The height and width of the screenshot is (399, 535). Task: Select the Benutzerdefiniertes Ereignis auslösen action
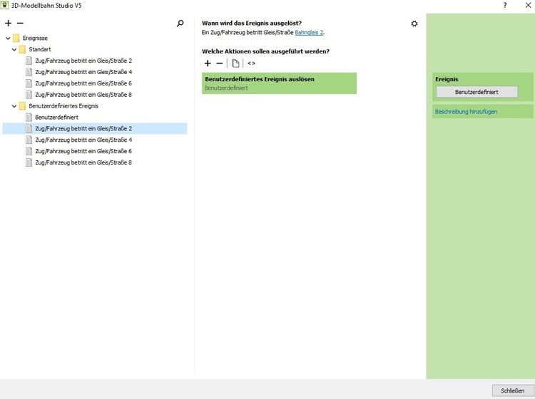click(x=279, y=83)
